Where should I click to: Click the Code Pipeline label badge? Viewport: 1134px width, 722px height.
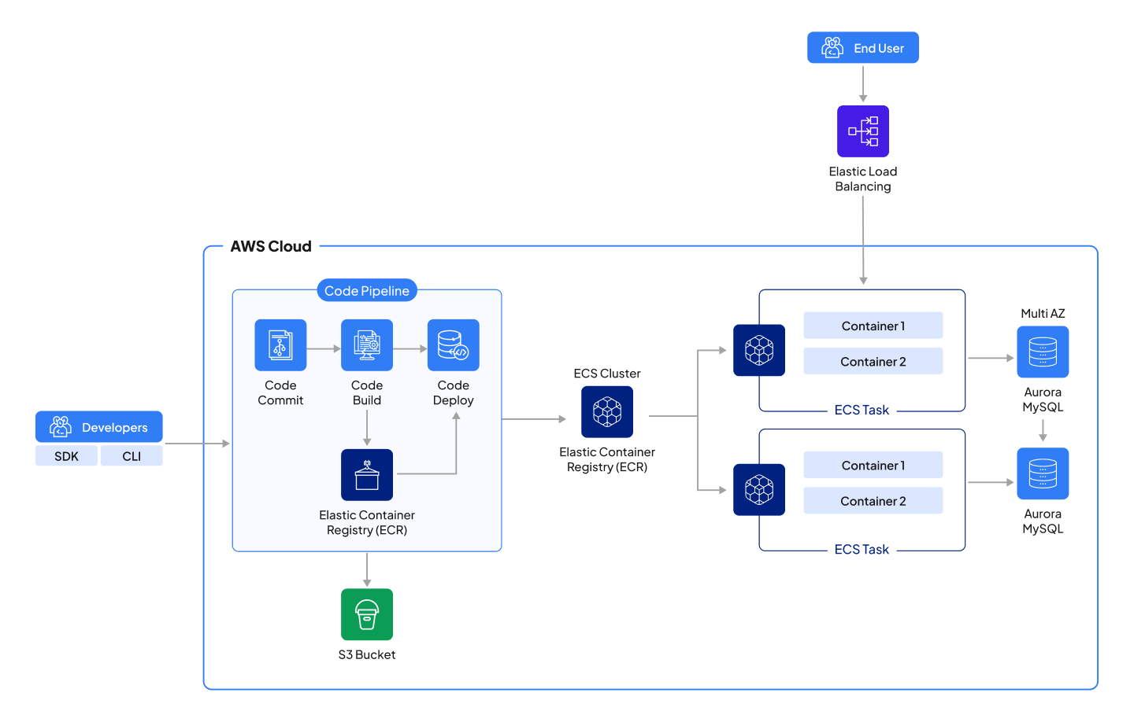point(367,290)
